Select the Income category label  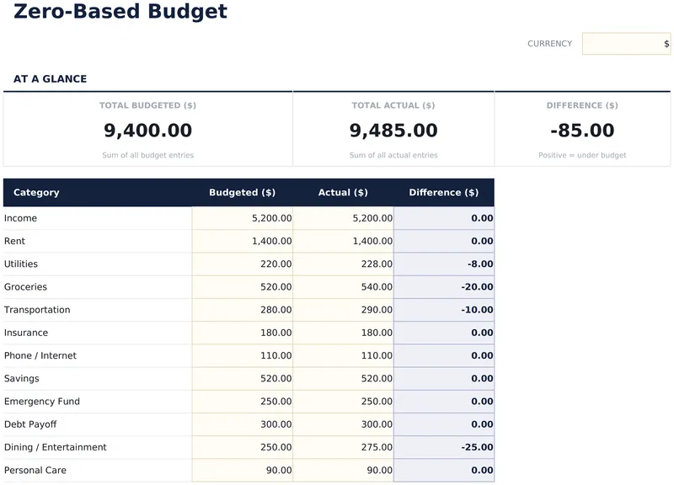pyautogui.click(x=20, y=218)
